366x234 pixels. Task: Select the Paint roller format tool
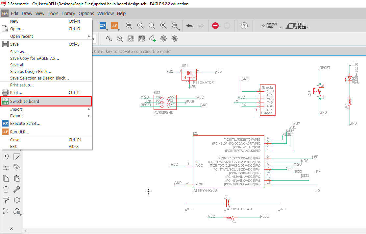[x=6, y=200]
